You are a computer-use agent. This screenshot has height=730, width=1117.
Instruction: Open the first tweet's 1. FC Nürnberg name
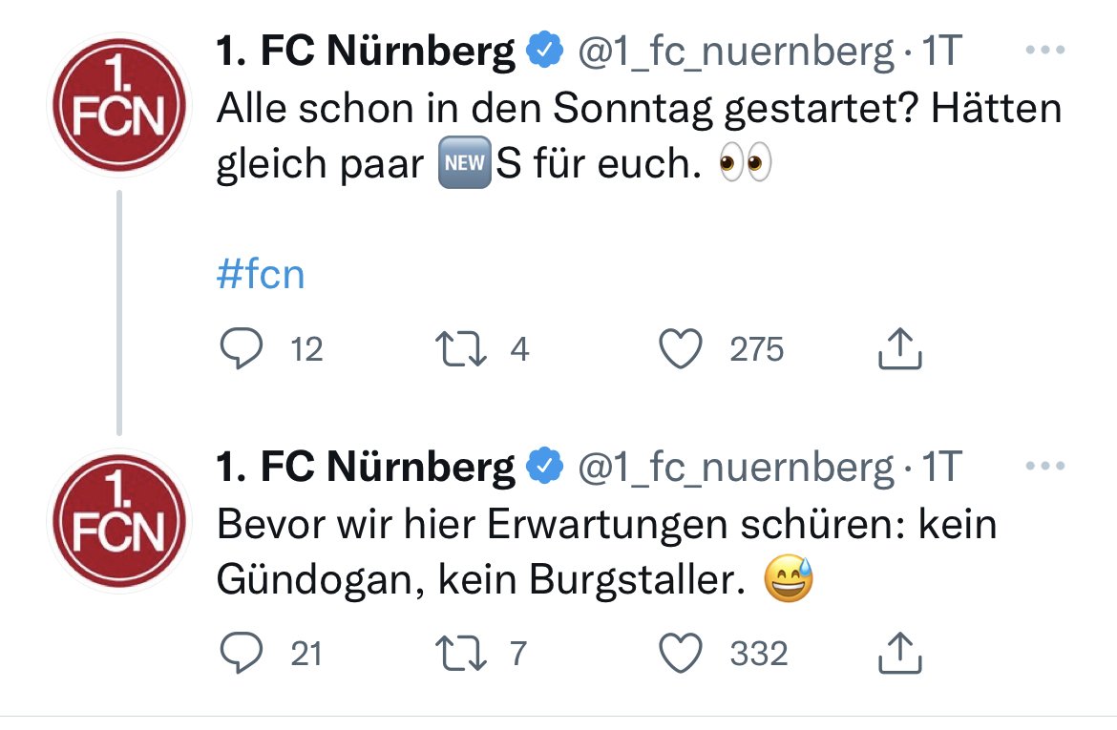(x=366, y=51)
